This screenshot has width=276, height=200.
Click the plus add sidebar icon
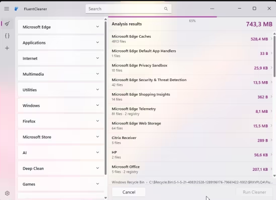7,48
